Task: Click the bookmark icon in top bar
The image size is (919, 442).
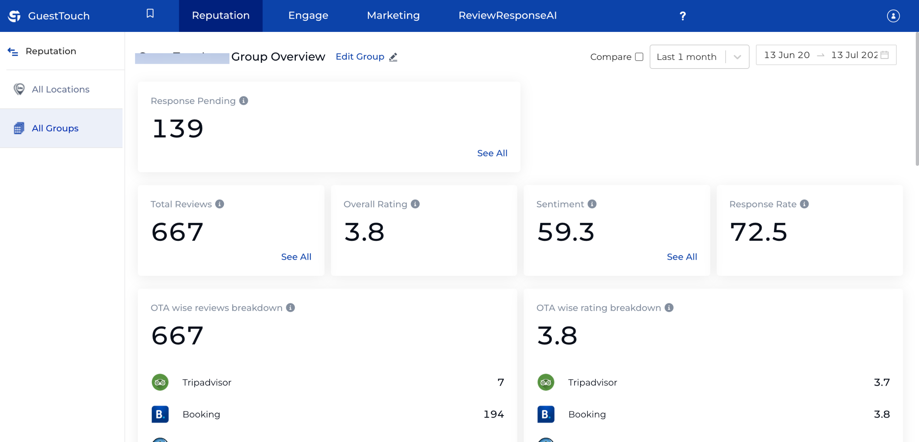Action: (150, 14)
